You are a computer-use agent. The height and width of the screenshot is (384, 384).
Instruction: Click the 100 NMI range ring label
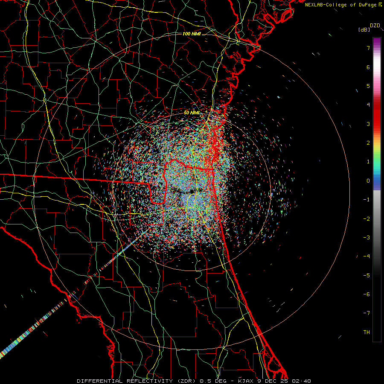click(x=192, y=34)
